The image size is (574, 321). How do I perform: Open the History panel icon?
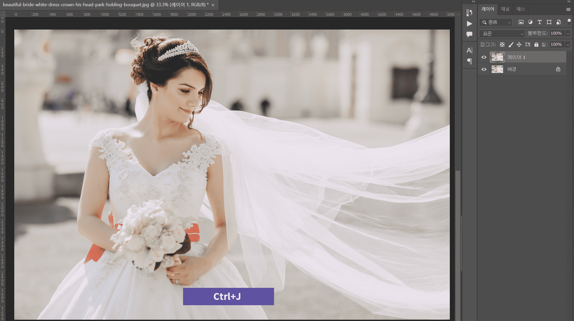point(469,13)
